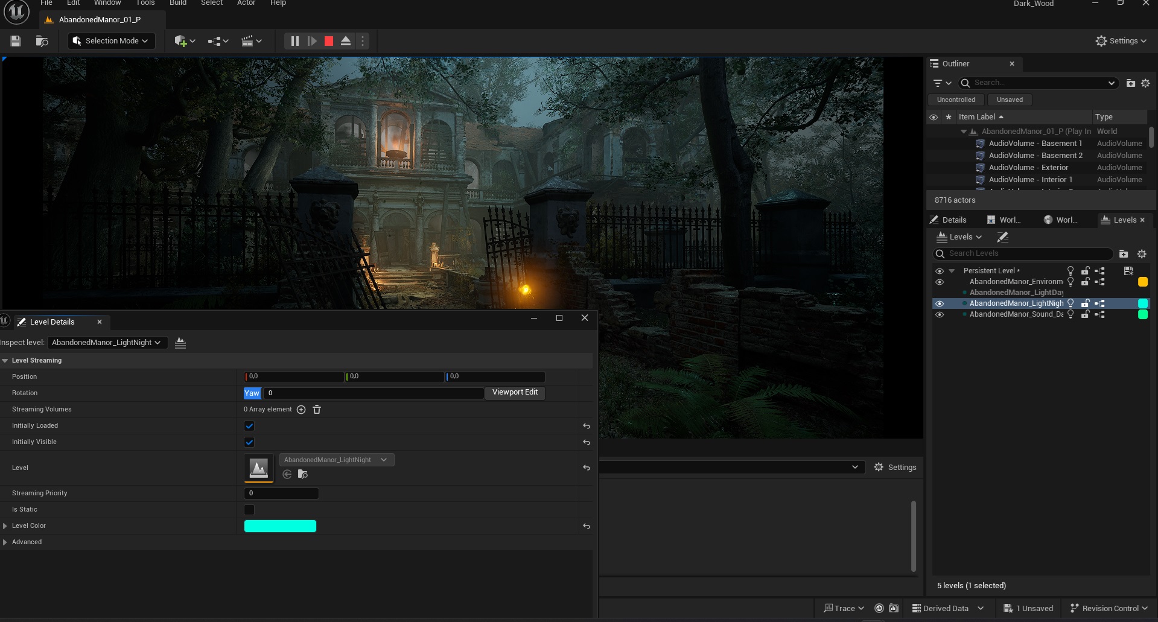Open the Outliner filter options icon
This screenshot has height=622, width=1158.
tap(942, 83)
